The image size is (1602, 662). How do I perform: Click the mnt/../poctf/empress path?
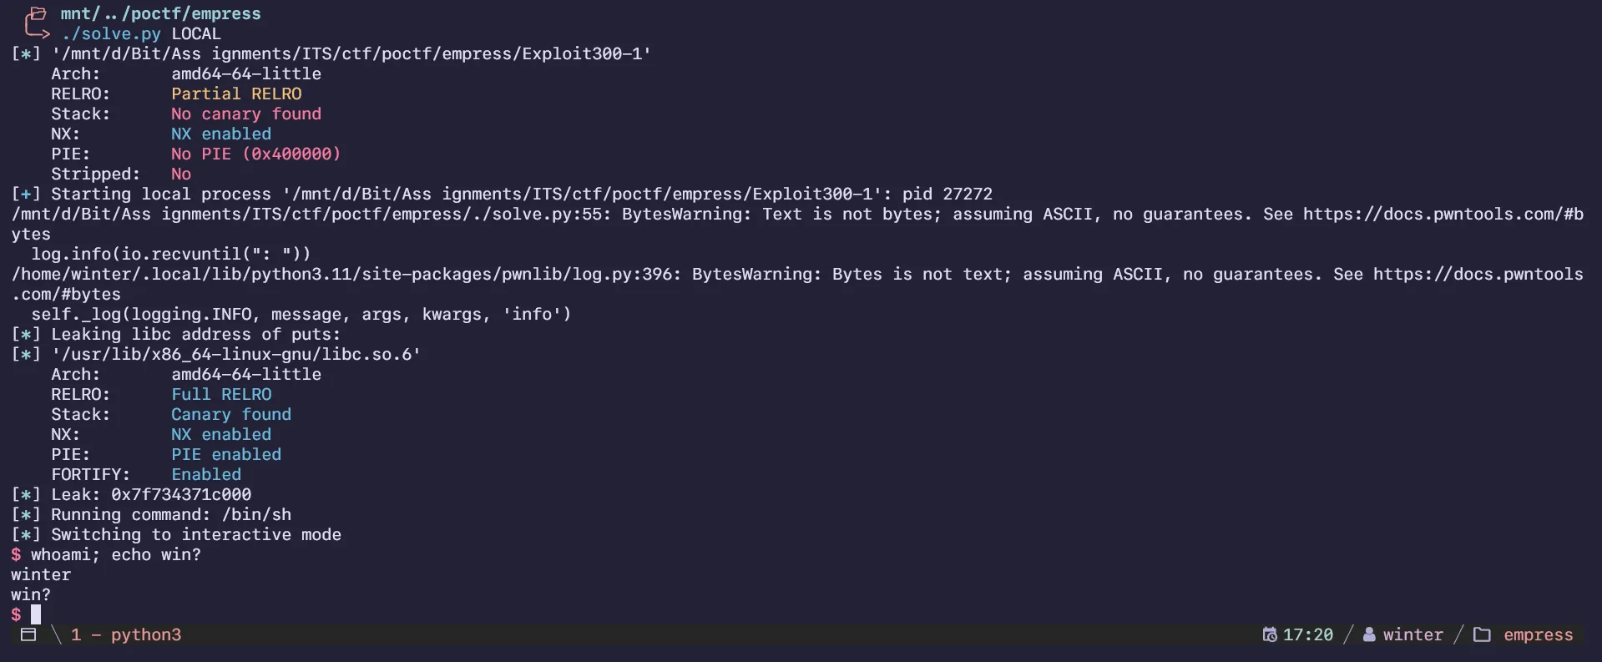click(x=160, y=14)
